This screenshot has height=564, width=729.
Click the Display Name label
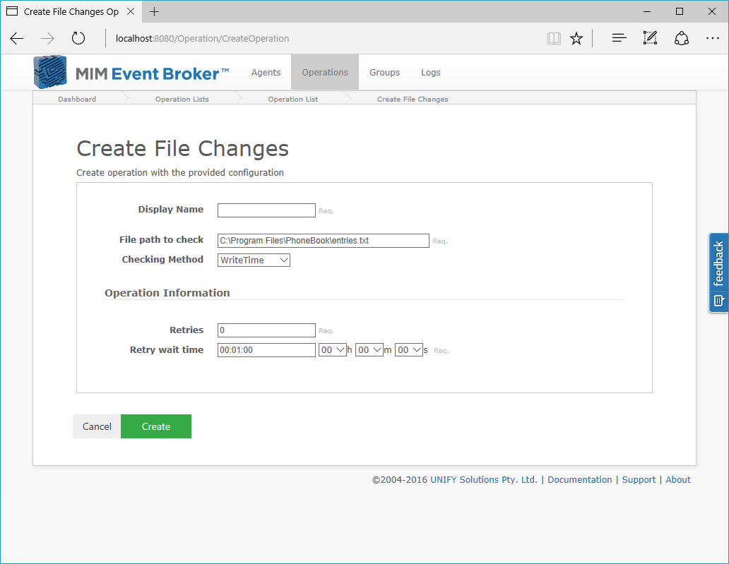pyautogui.click(x=171, y=210)
